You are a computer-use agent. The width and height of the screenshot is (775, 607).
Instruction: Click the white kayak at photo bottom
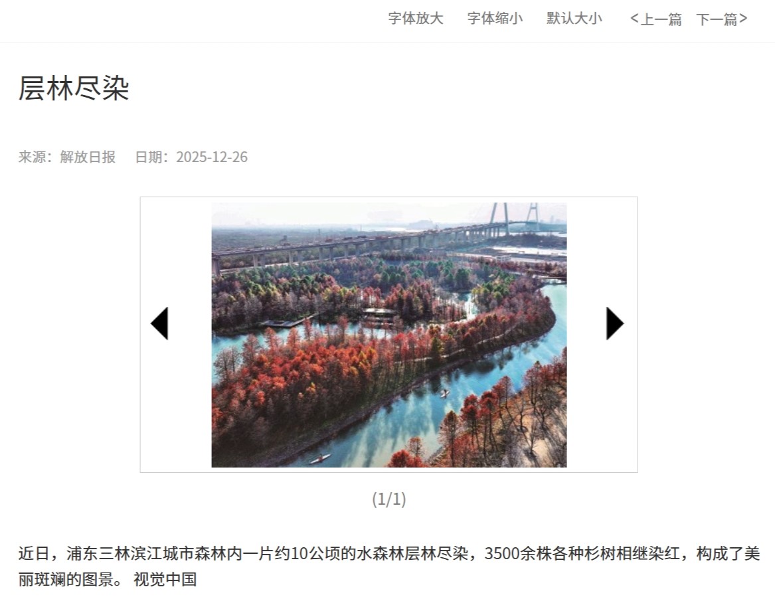(x=320, y=458)
